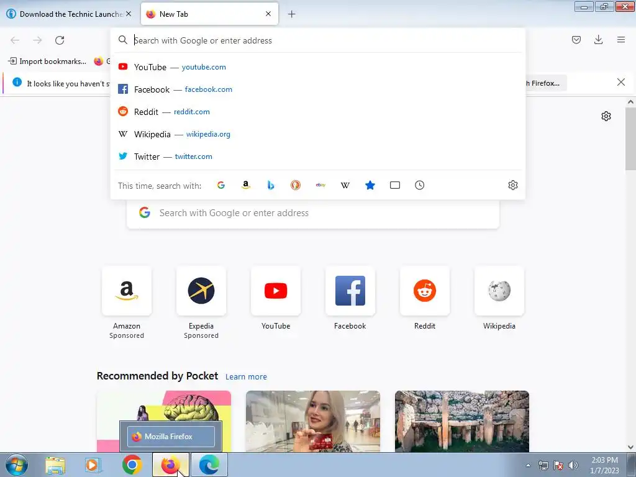Click the back navigation arrow
Image resolution: width=636 pixels, height=477 pixels.
[15, 40]
